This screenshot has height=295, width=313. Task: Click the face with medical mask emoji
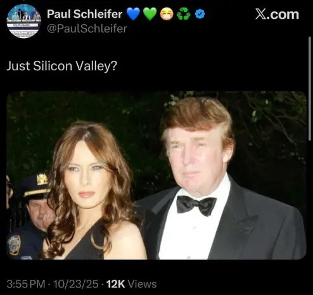pos(167,14)
